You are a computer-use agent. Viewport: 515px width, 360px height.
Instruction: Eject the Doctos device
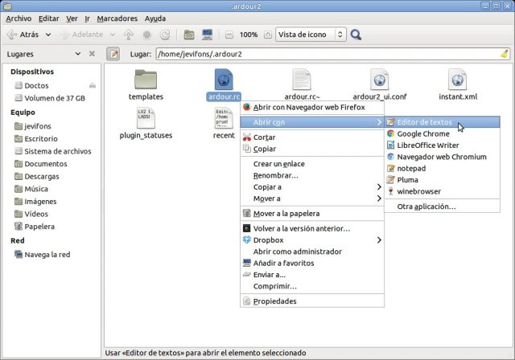[93, 85]
